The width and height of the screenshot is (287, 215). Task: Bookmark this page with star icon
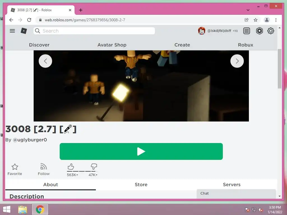click(x=256, y=20)
